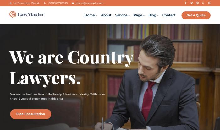Expand the Page menu dropdown

pos(139,15)
